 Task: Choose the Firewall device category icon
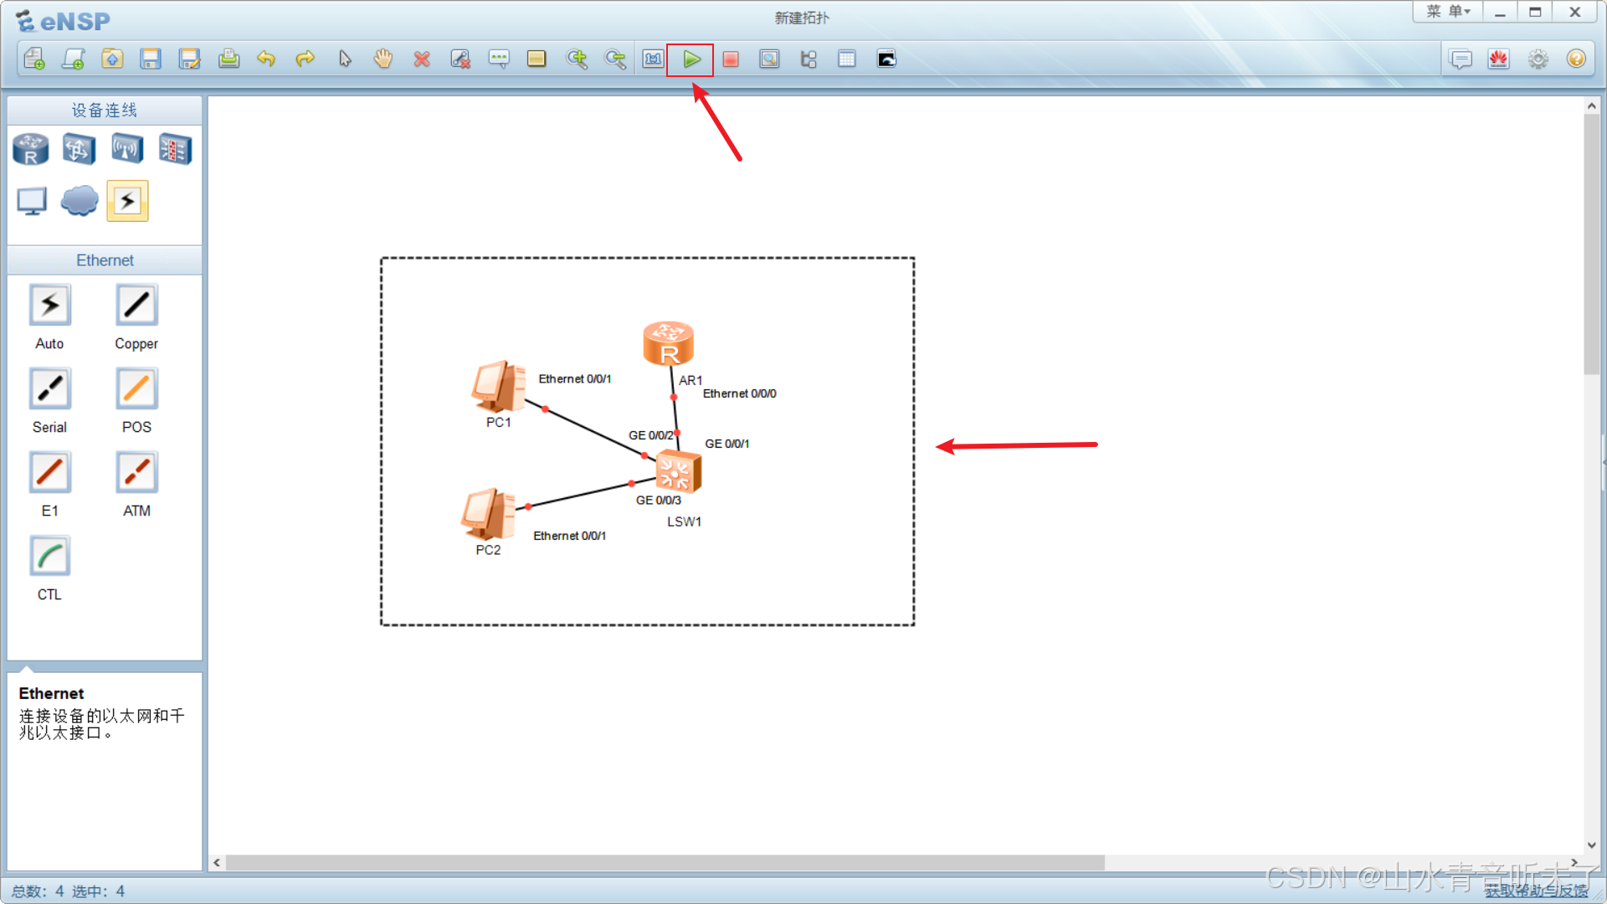[175, 150]
